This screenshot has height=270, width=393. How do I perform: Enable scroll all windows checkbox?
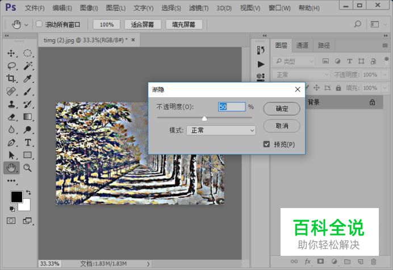coord(39,24)
